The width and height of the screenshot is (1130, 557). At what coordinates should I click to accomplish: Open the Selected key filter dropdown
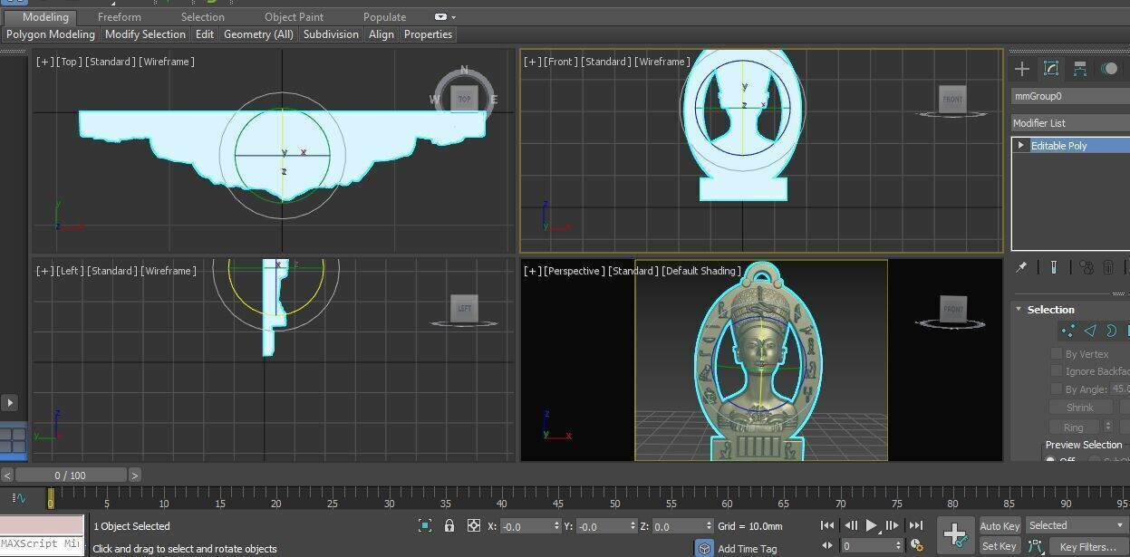[1077, 525]
